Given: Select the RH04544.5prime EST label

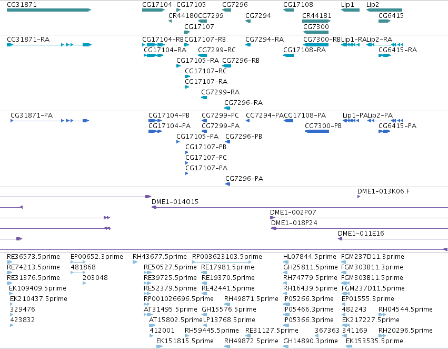Looking at the screenshot, I should [405, 309].
